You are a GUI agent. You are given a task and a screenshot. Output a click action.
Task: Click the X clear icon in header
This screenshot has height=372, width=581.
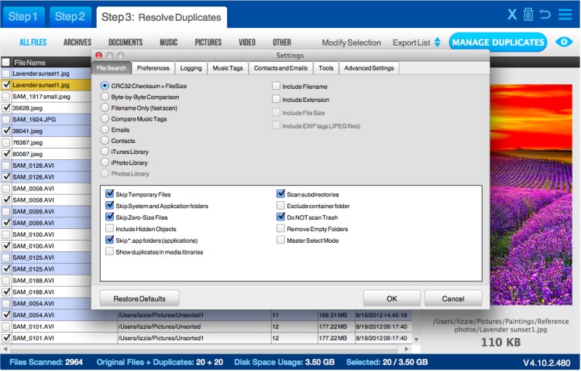(512, 15)
